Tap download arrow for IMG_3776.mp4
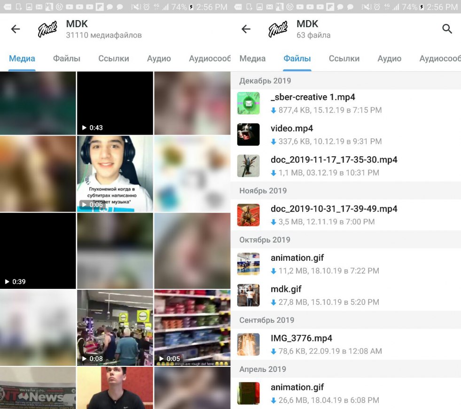 273,351
